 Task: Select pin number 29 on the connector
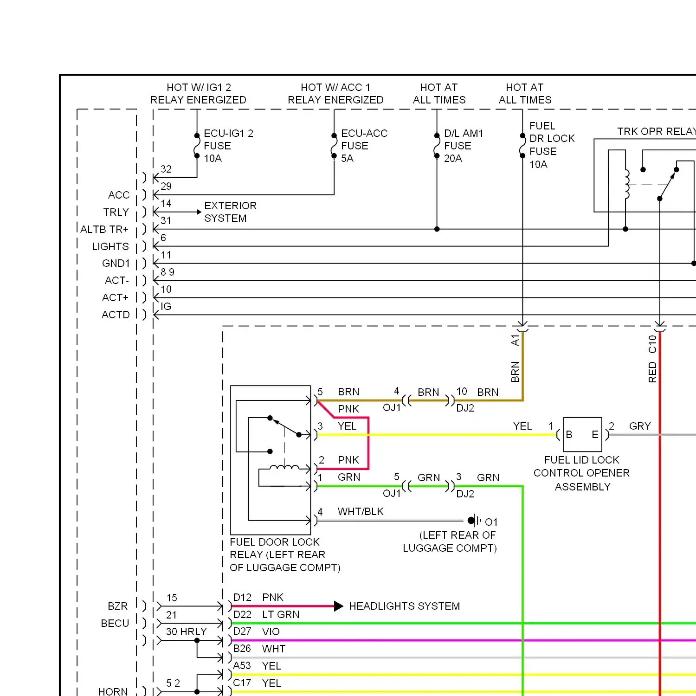click(166, 186)
